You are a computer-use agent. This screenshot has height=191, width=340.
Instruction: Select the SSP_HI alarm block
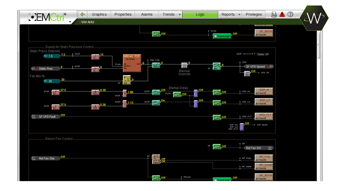tap(263, 91)
